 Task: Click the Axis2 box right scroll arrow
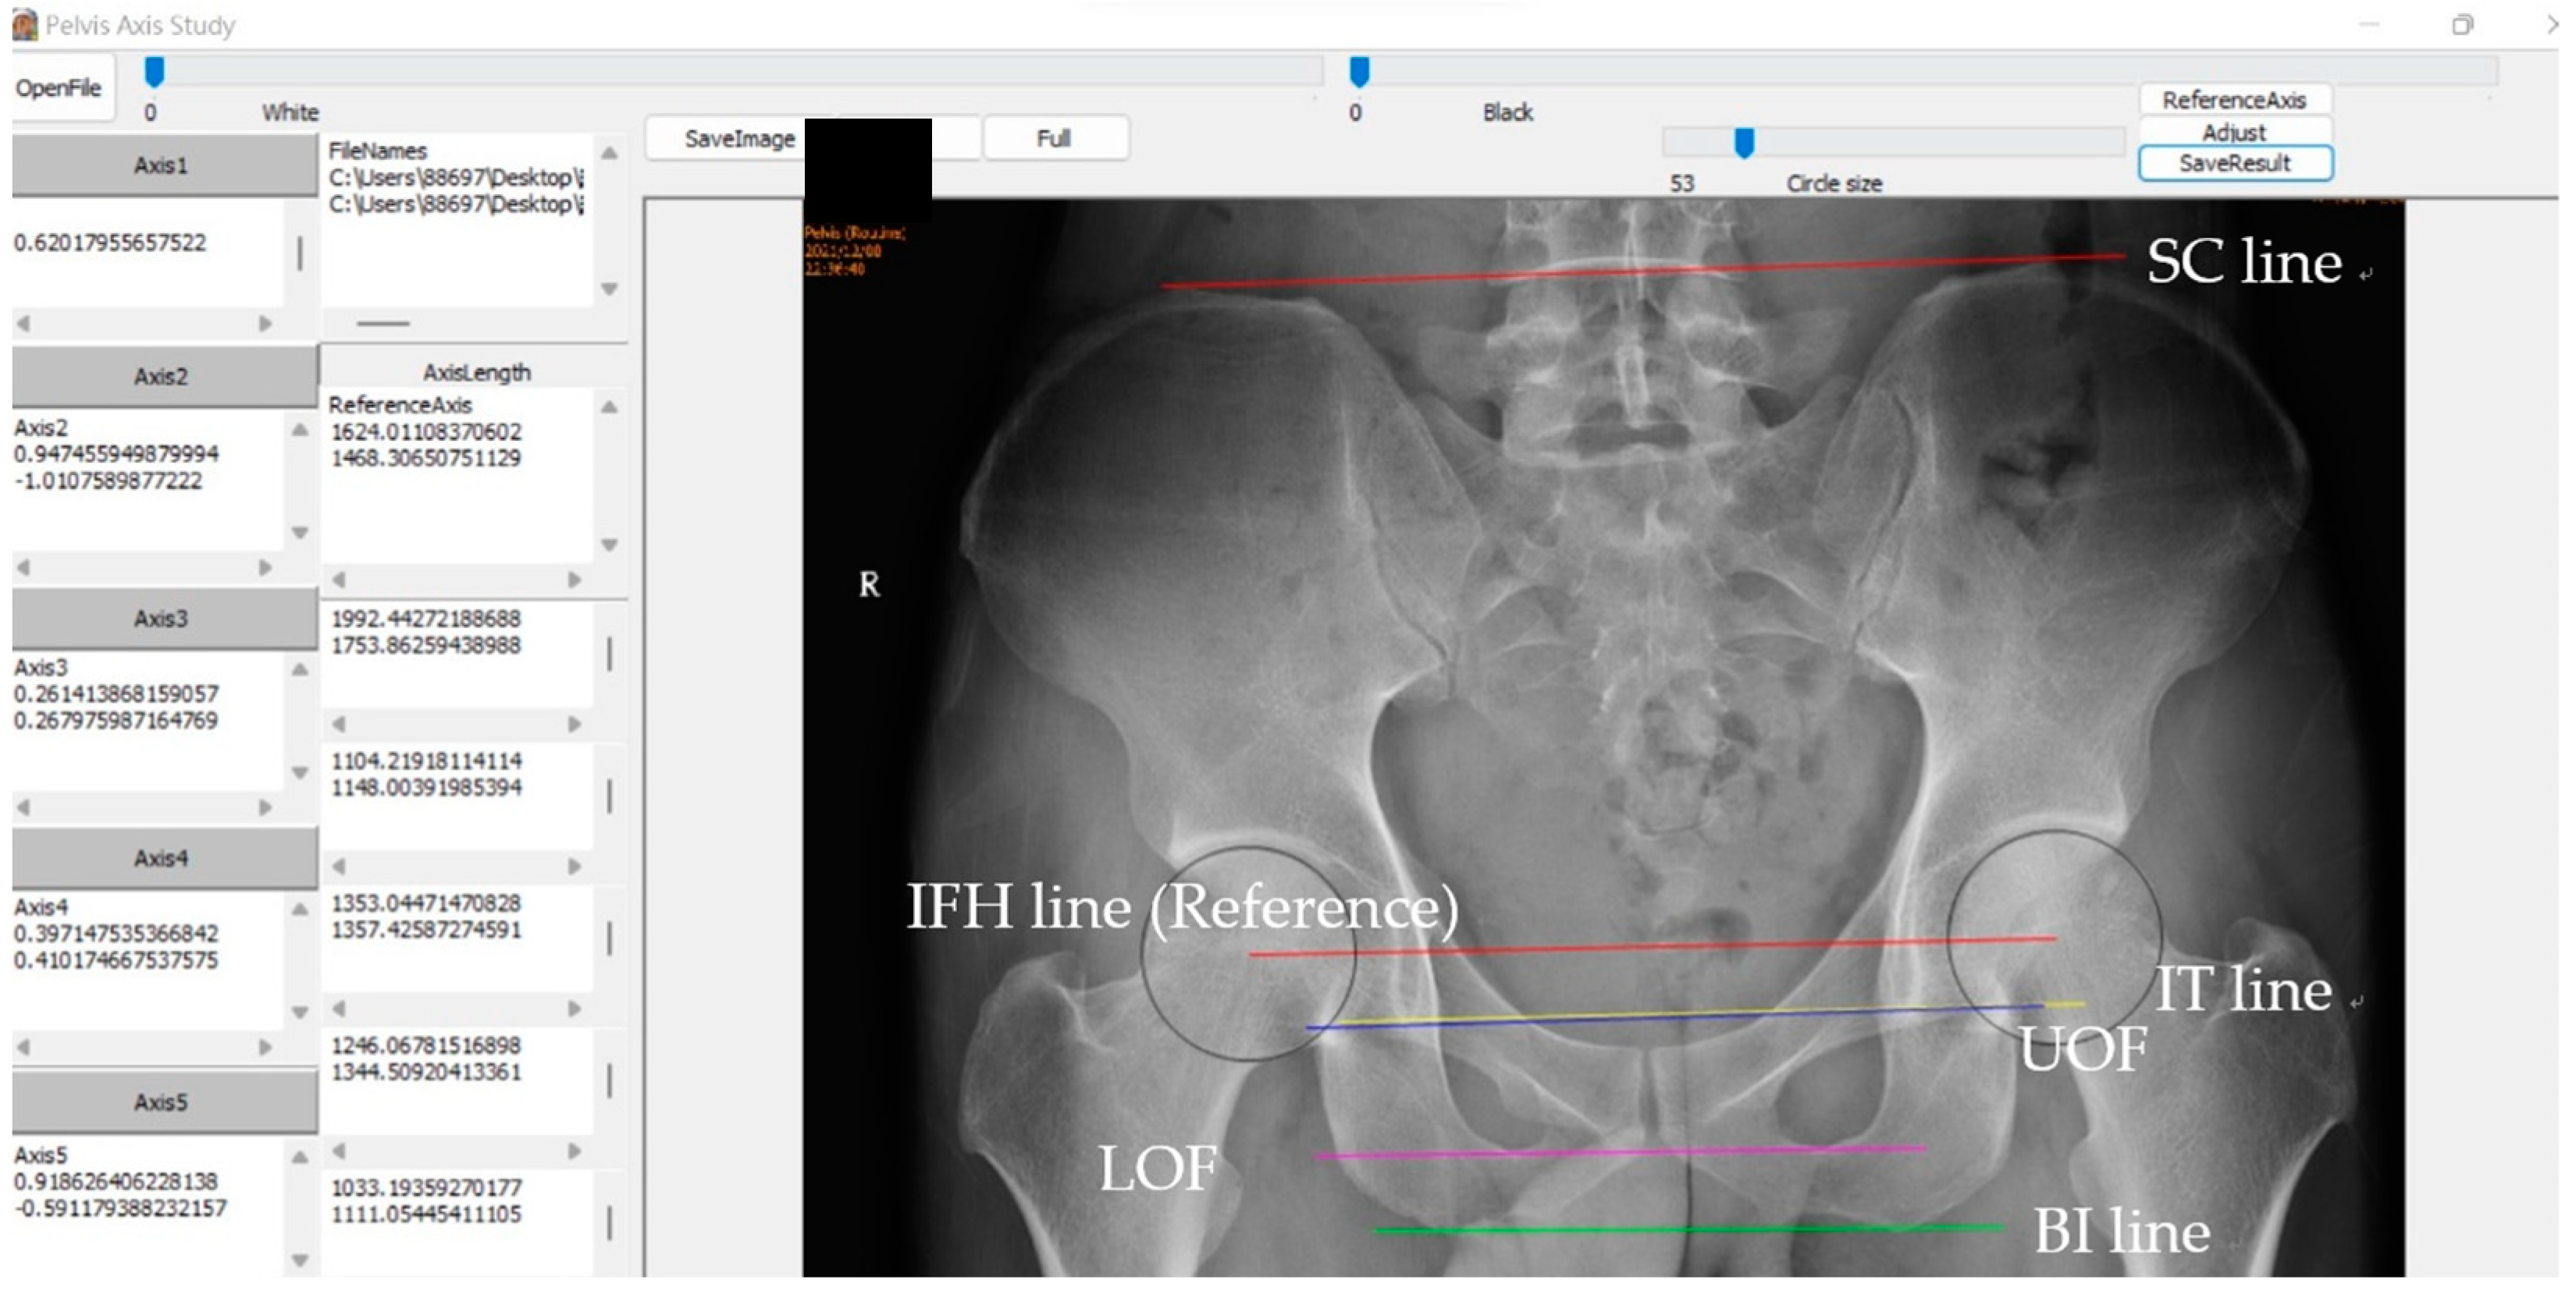coord(265,568)
